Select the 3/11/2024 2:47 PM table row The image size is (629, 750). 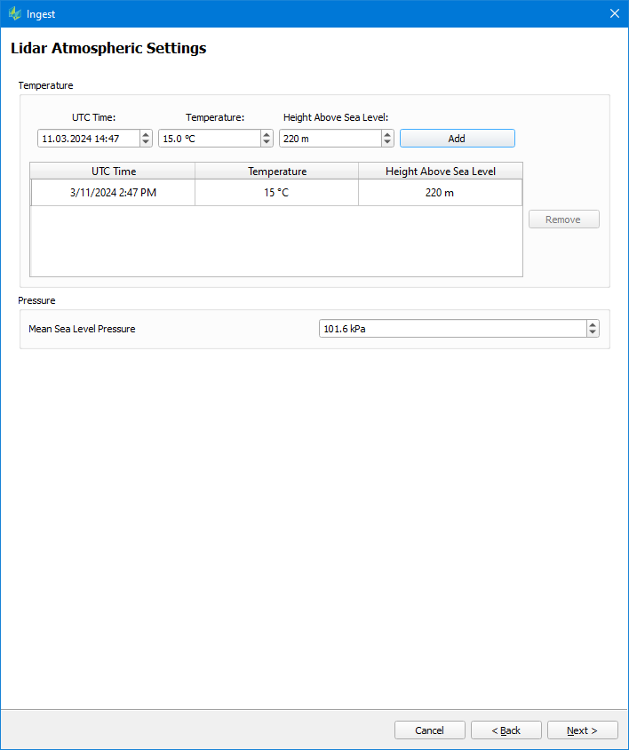(113, 193)
